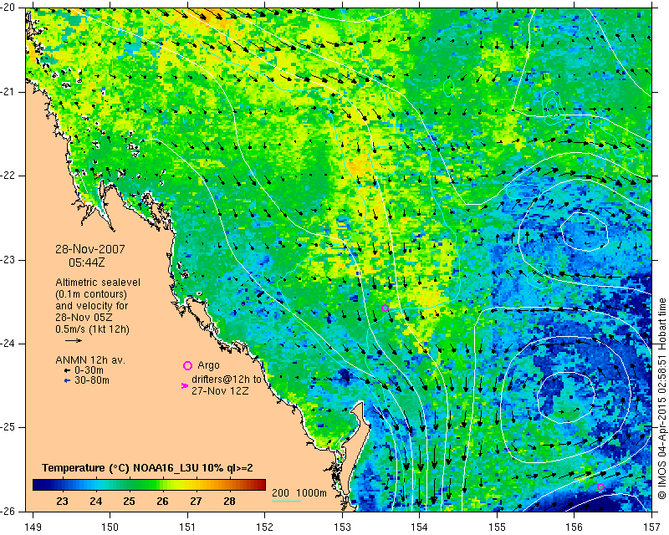
Task: Click the 0.5m/s velocity scale arrow
Action: point(74,340)
